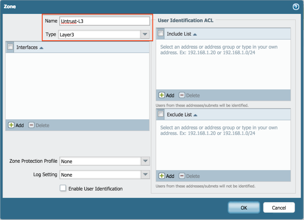The width and height of the screenshot is (304, 220).
Task: Open the help question mark icon
Action: [296, 7]
